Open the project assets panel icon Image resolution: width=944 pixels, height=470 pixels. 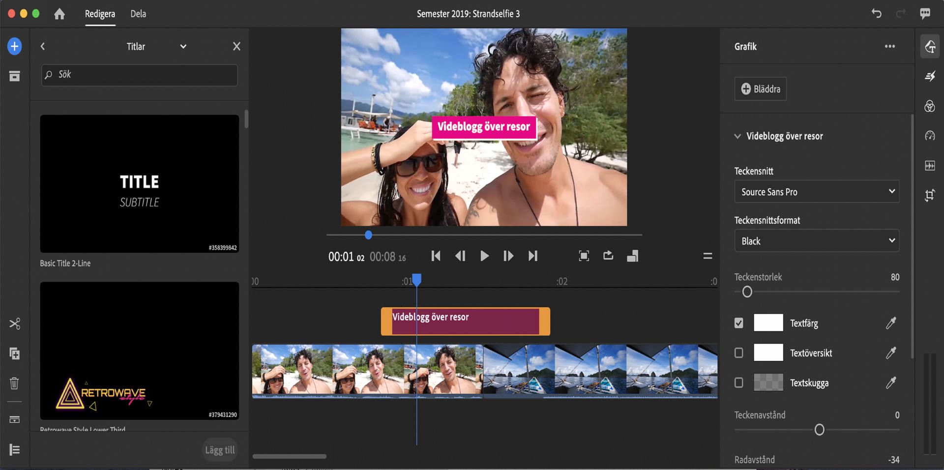coord(14,76)
